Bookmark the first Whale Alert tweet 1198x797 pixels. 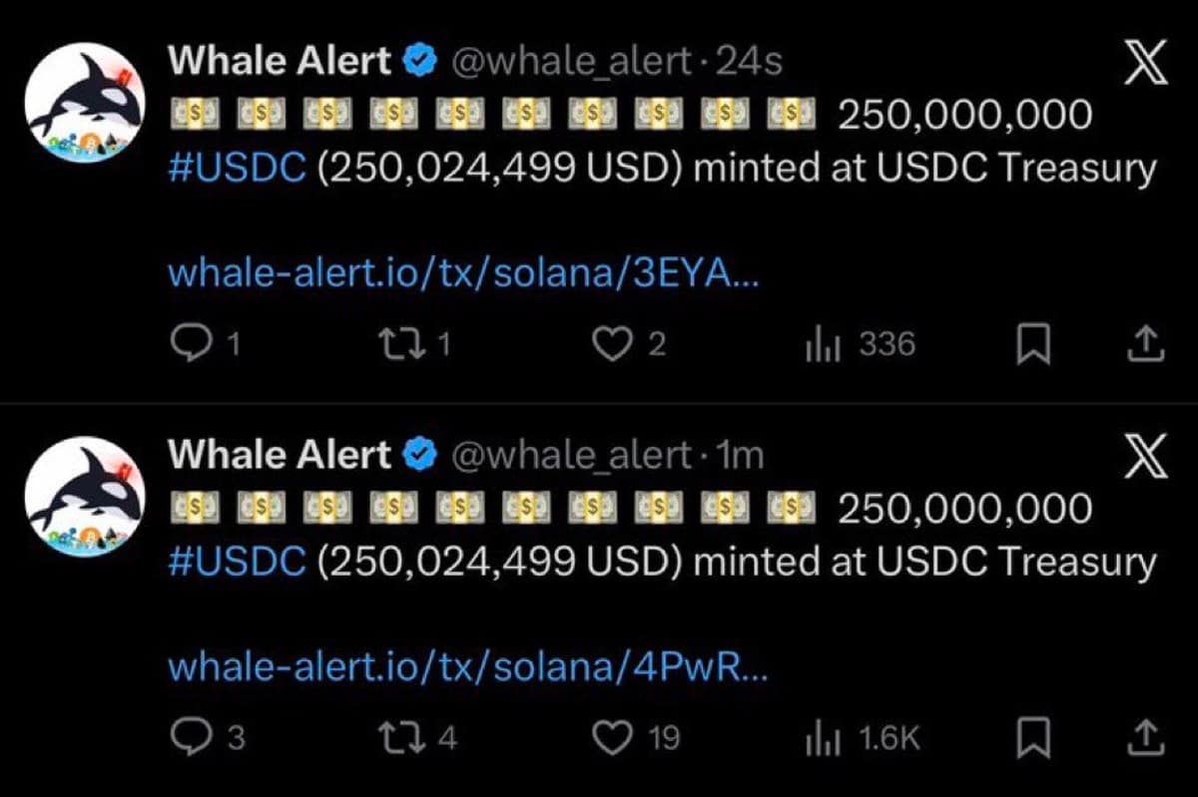tap(1033, 344)
